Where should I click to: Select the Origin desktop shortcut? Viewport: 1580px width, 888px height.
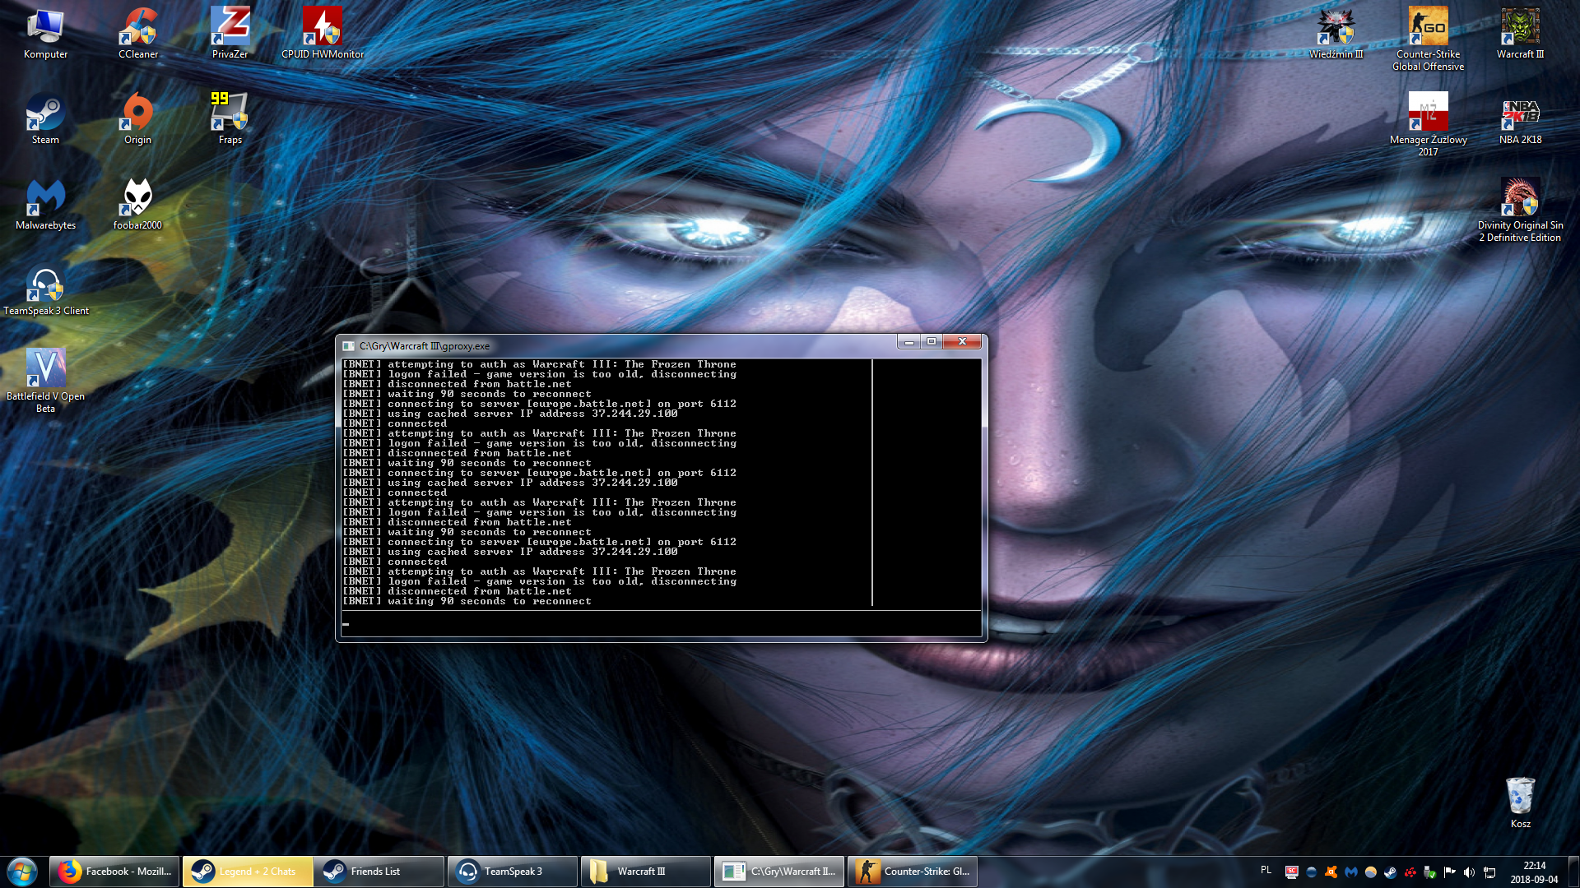(137, 119)
